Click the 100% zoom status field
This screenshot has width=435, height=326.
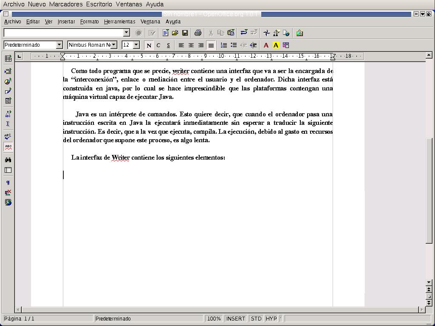click(x=214, y=318)
